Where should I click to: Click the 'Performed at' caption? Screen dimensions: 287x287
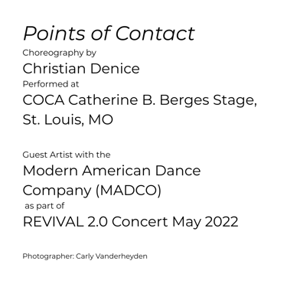click(x=51, y=84)
